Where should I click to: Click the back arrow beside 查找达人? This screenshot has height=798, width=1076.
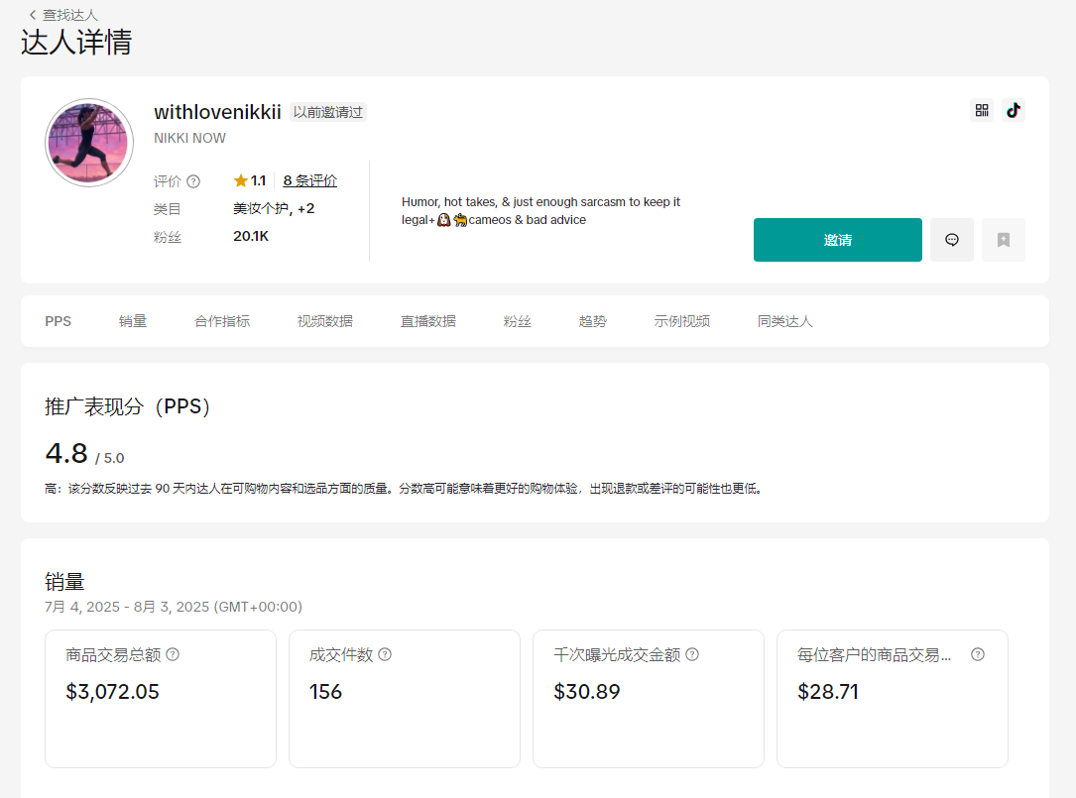coord(33,15)
